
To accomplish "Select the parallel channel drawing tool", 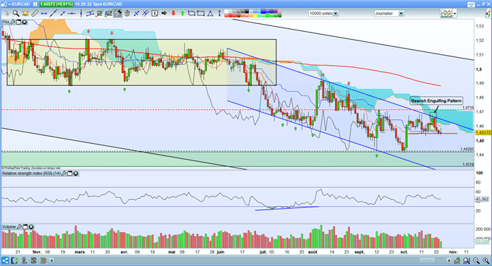I will pos(90,14).
